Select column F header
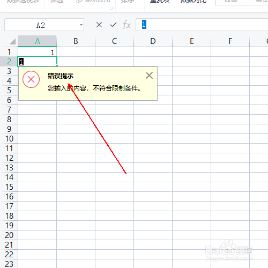The image size is (268, 268). (x=230, y=41)
